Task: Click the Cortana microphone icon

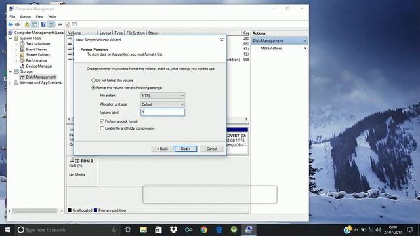Action: [114, 230]
